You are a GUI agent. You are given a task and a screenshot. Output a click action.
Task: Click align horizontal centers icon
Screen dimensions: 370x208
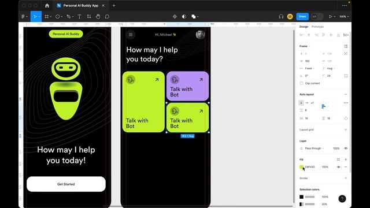tap(309, 35)
